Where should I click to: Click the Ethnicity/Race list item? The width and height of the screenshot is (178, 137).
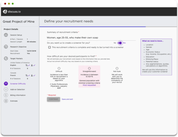coord(152,59)
